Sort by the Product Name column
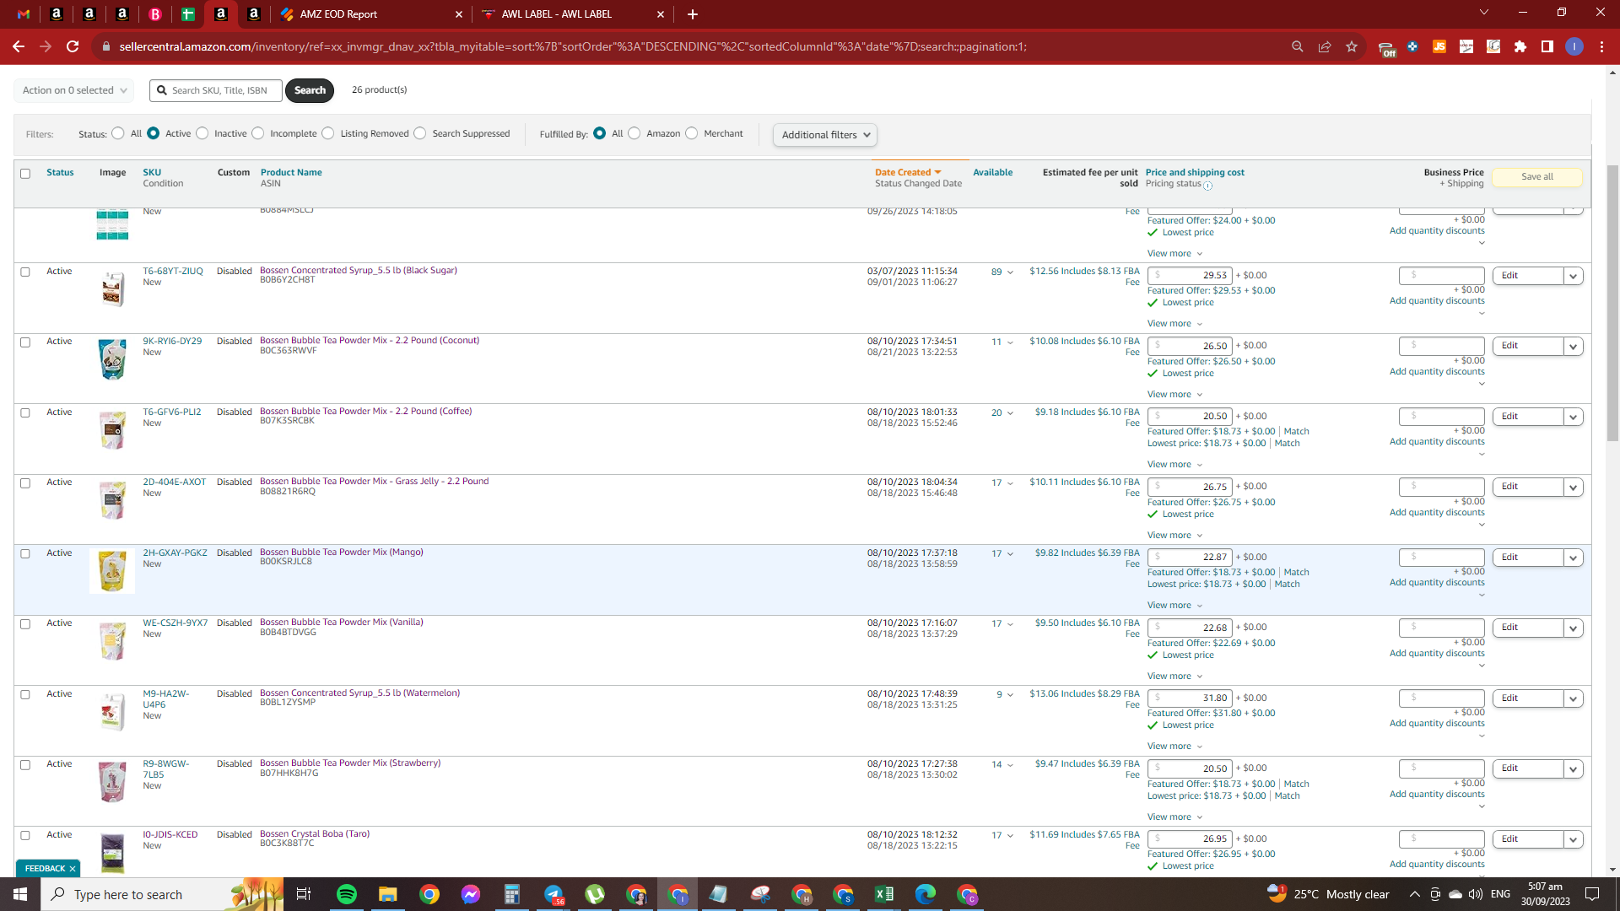 pyautogui.click(x=291, y=172)
